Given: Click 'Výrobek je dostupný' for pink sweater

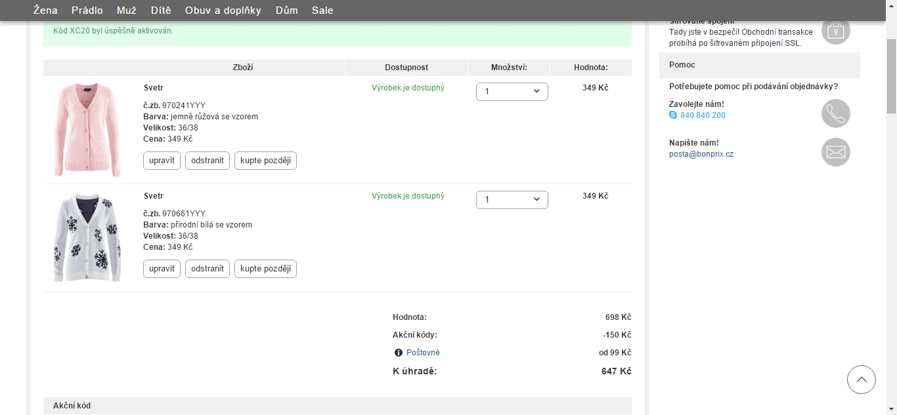Looking at the screenshot, I should (408, 88).
